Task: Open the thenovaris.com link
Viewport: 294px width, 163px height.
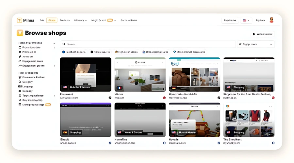Action: tap(177, 143)
